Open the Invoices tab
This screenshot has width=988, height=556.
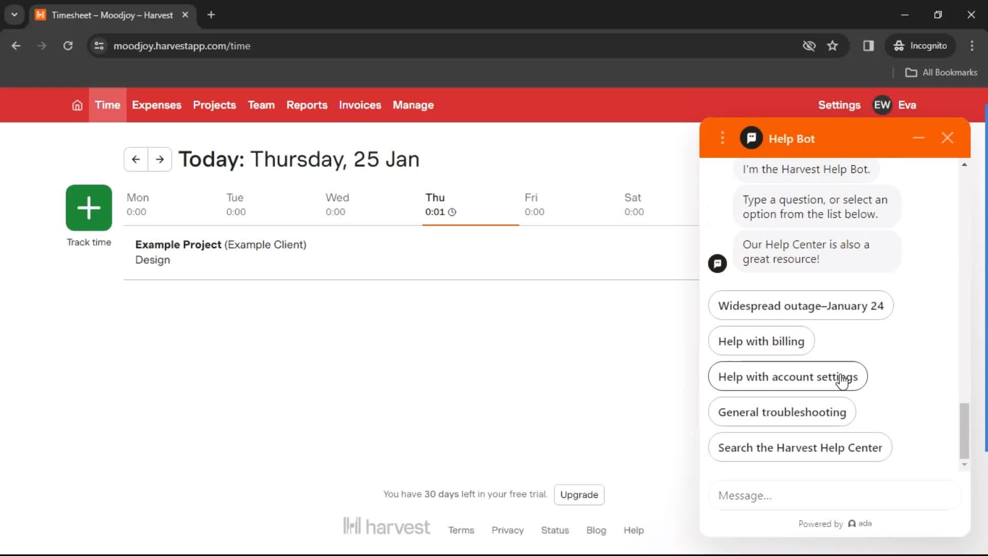[x=360, y=105]
